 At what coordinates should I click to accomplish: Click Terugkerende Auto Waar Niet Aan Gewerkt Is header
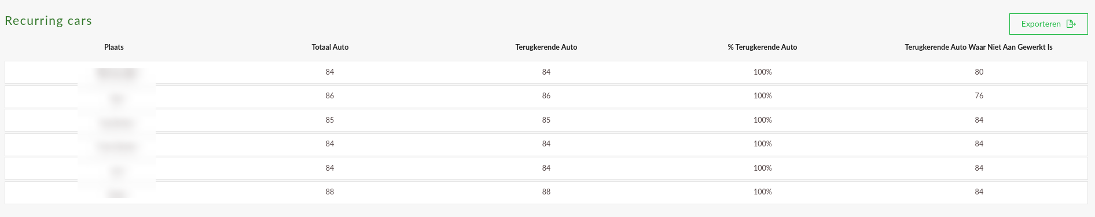[x=979, y=47]
